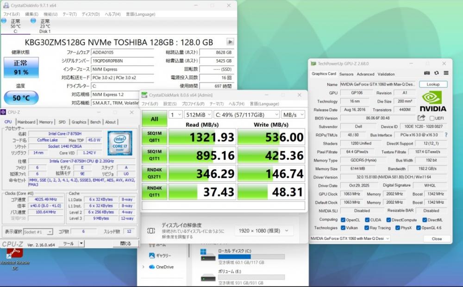Click the GPU-Z Name field with GTX 1060

tap(378, 84)
